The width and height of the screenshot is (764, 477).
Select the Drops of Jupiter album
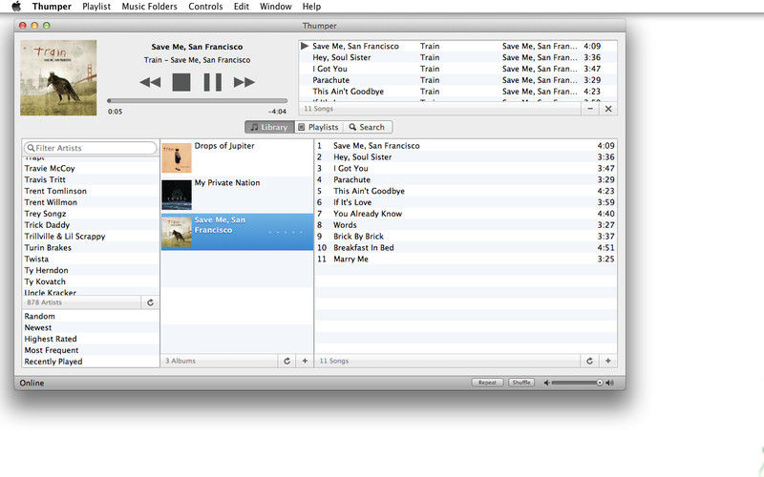point(237,158)
